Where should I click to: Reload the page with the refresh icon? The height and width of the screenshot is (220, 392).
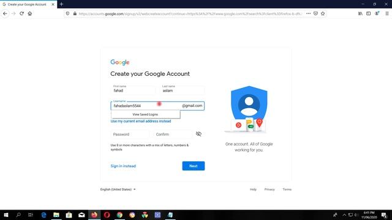point(22,13)
